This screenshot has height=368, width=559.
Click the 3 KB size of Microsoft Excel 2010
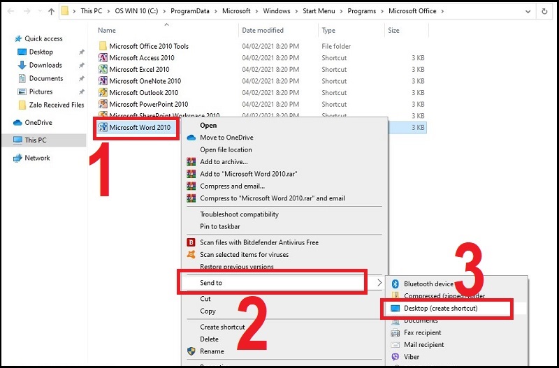pos(418,69)
